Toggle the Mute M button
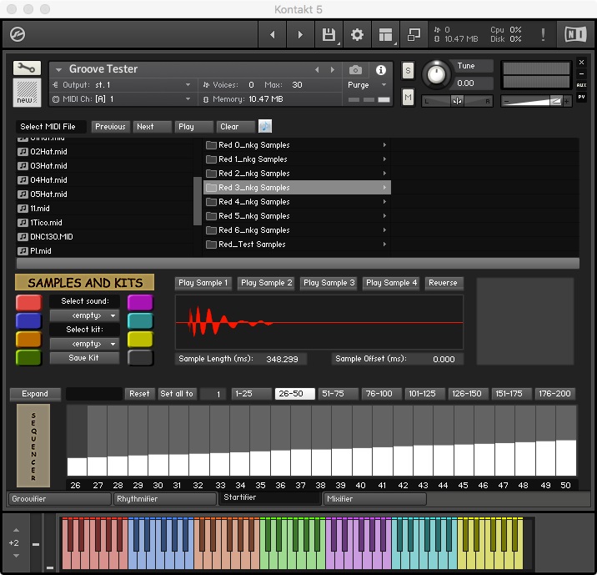 pyautogui.click(x=408, y=97)
